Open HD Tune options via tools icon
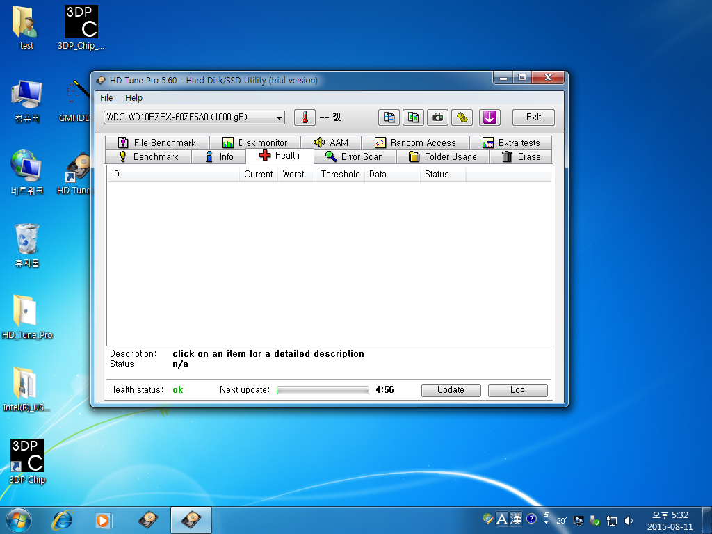 tap(462, 118)
